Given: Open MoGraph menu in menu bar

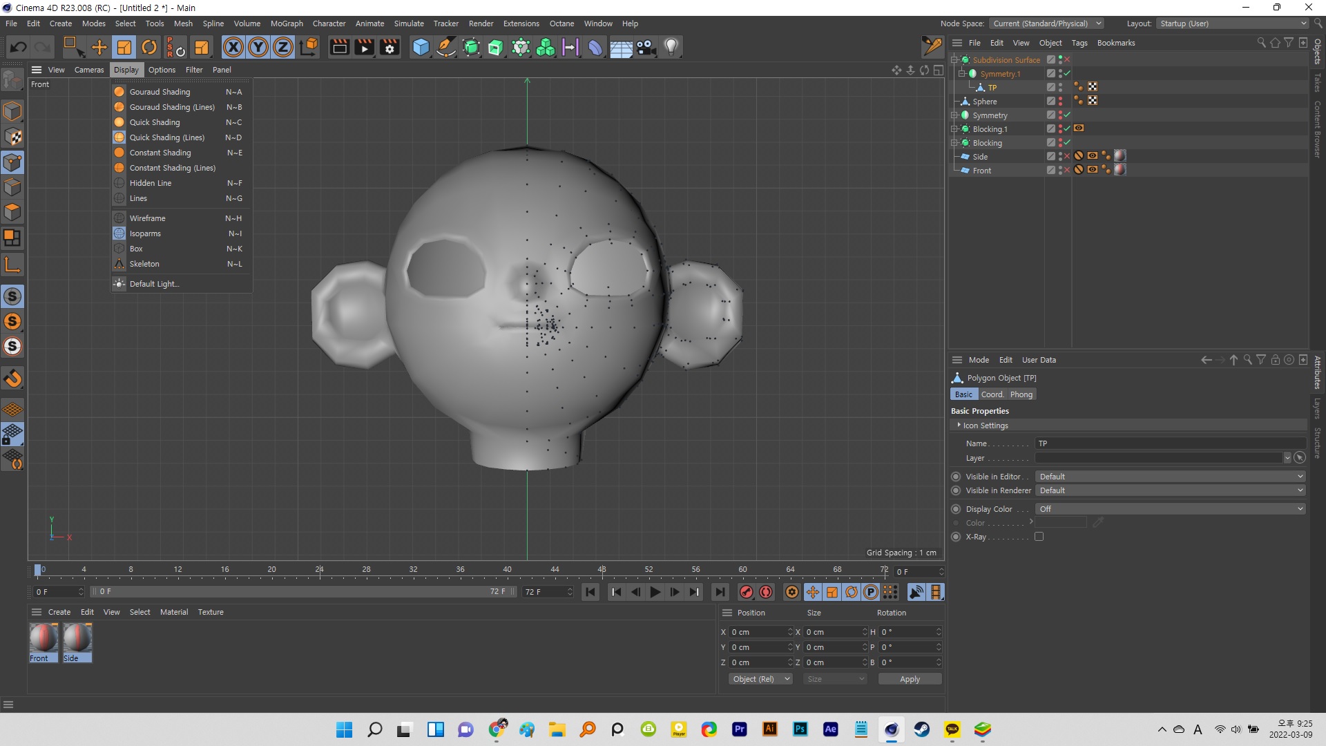Looking at the screenshot, I should click(287, 23).
